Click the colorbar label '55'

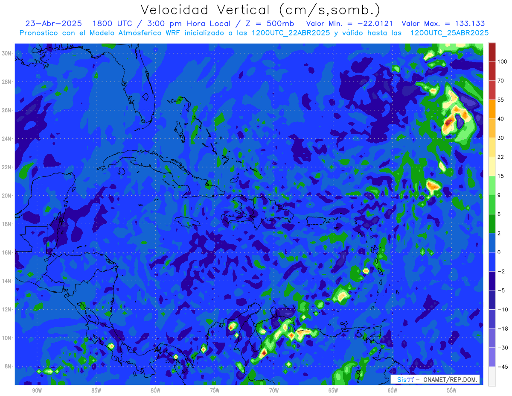[x=501, y=100]
